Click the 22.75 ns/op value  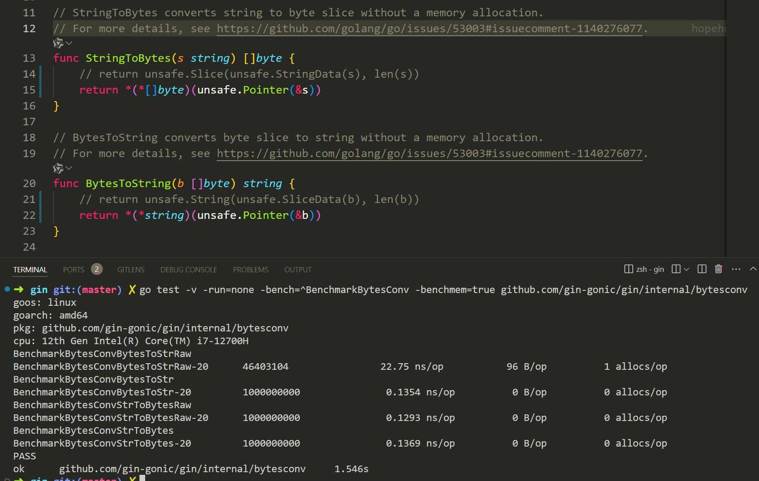point(412,367)
